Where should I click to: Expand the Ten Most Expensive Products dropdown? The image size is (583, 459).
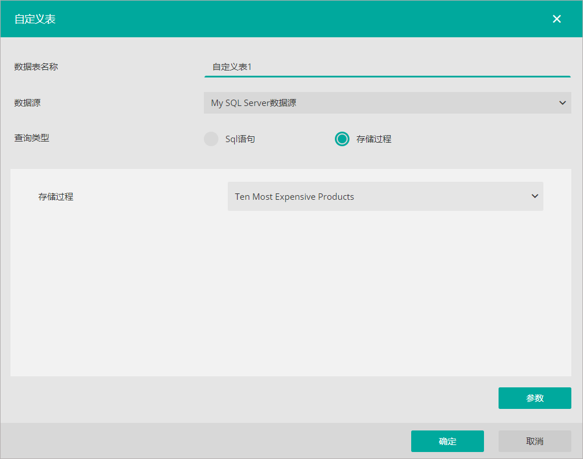pyautogui.click(x=385, y=197)
